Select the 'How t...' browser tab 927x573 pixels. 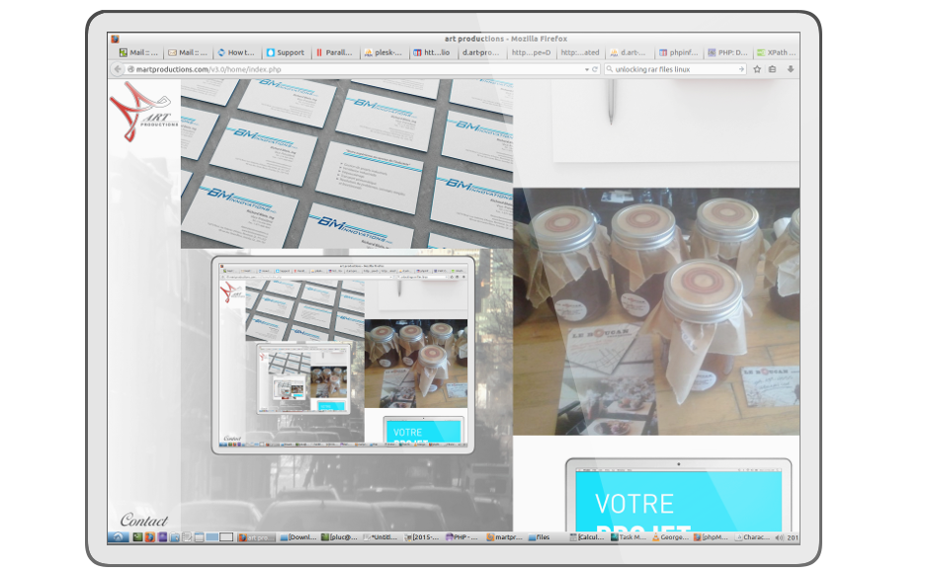(x=237, y=52)
